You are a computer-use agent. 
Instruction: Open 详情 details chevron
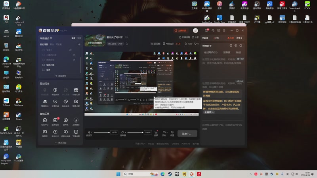click(239, 38)
